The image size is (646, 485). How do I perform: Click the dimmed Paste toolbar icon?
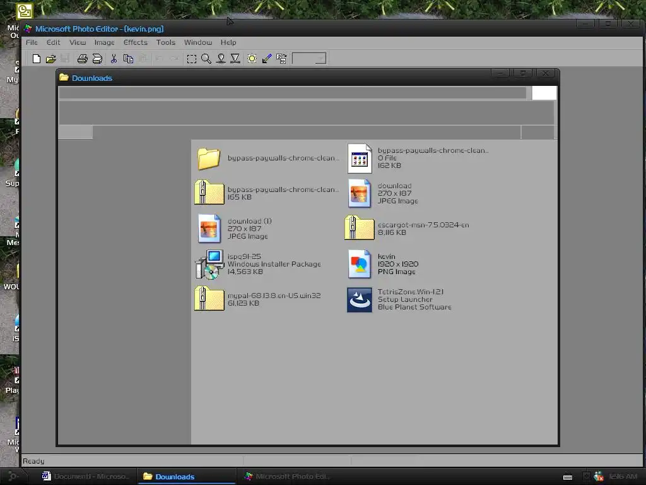pos(143,59)
